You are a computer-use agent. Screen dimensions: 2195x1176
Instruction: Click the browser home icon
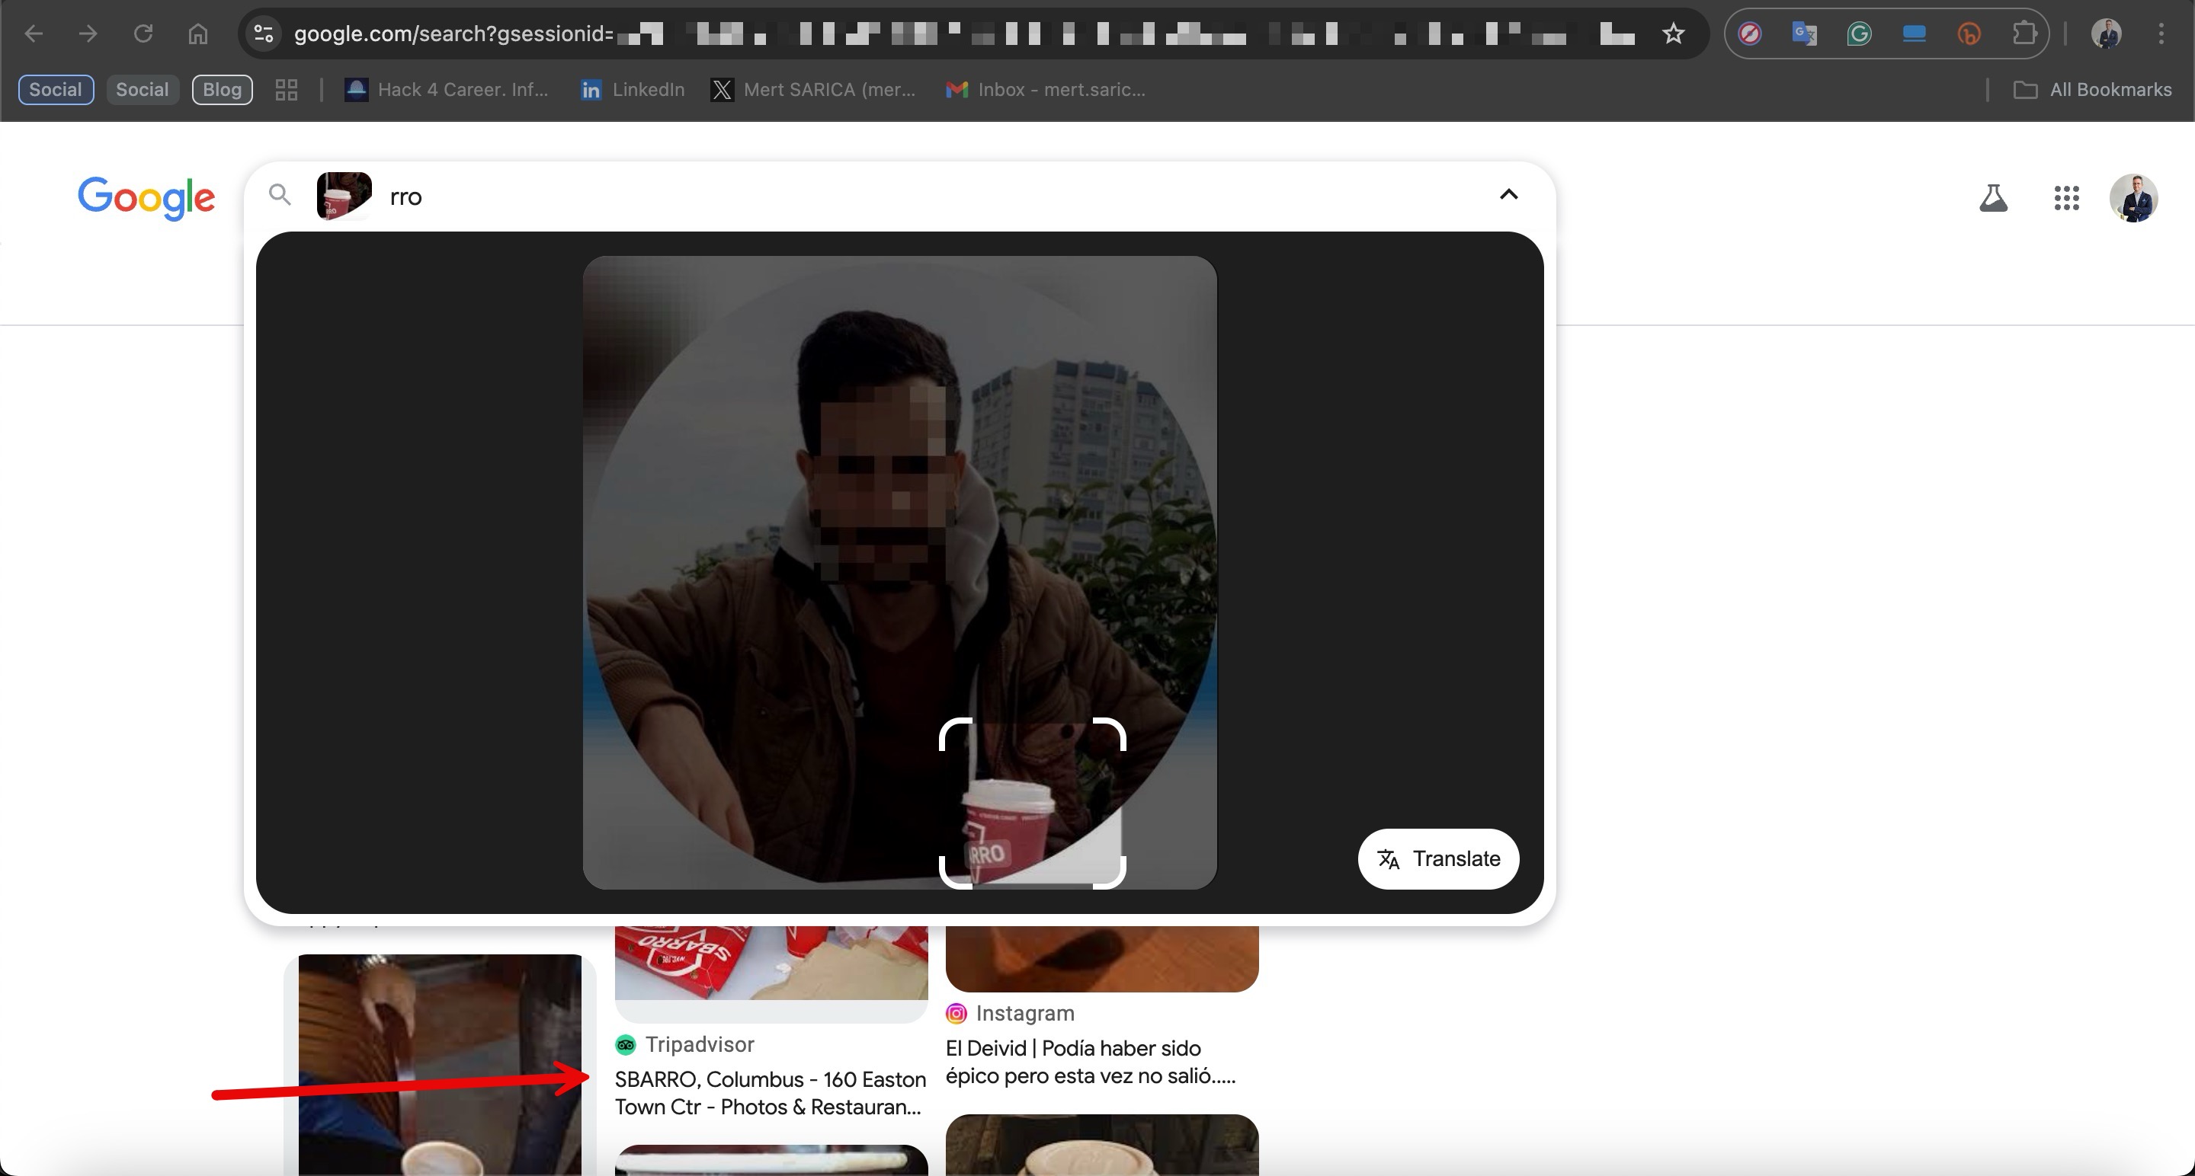coord(198,34)
